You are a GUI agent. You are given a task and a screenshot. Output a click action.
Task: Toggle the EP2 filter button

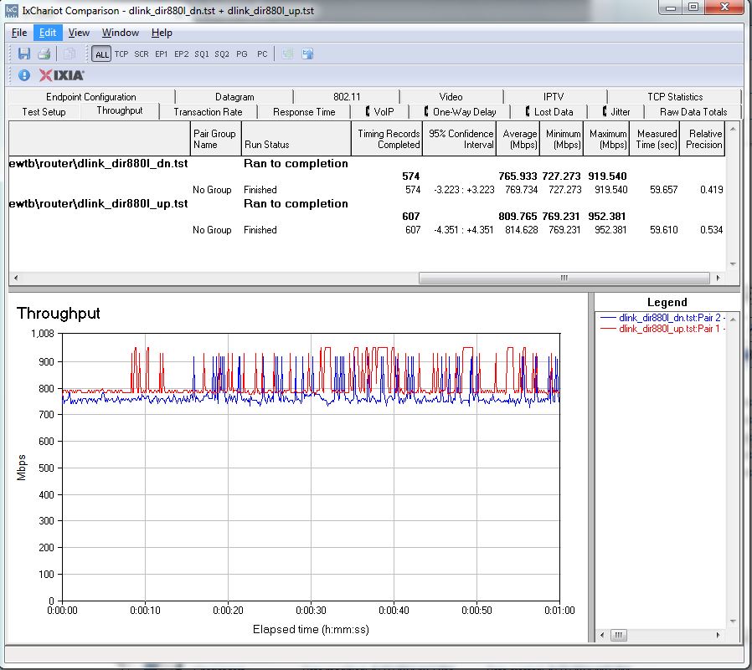coord(181,54)
